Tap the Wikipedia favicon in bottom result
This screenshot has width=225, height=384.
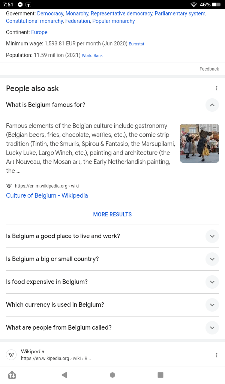(x=12, y=355)
